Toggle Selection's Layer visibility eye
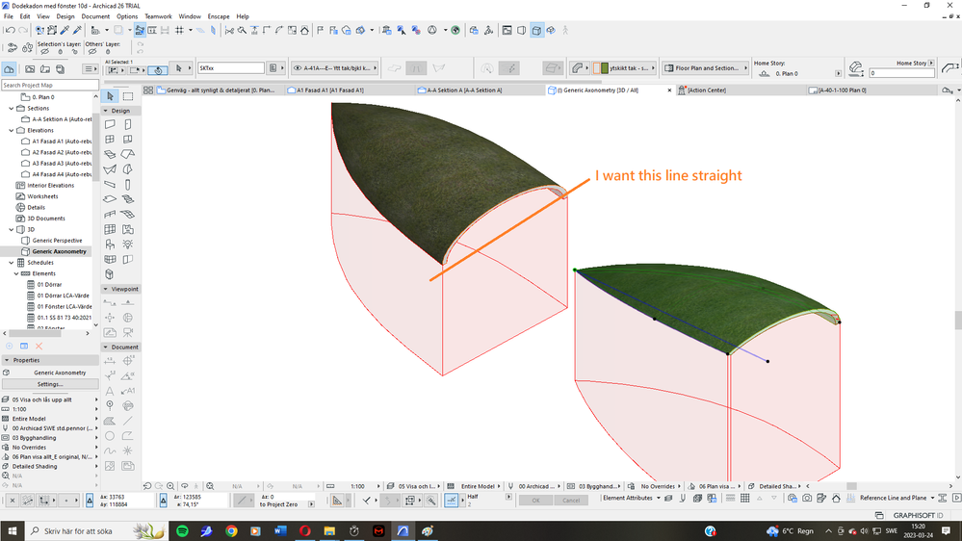This screenshot has height=541, width=962. (x=44, y=52)
